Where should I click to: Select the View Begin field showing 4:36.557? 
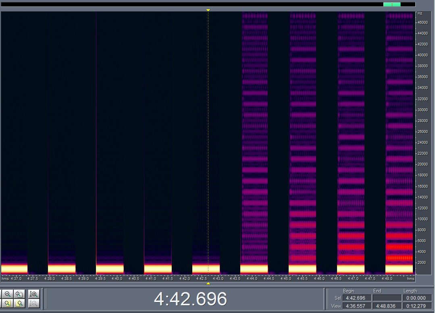pos(357,306)
